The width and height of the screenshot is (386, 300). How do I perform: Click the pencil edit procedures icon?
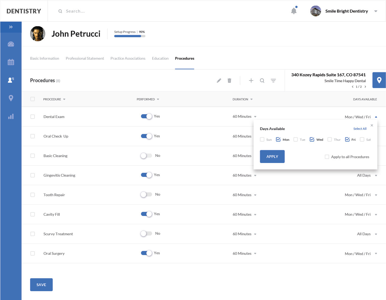(219, 81)
